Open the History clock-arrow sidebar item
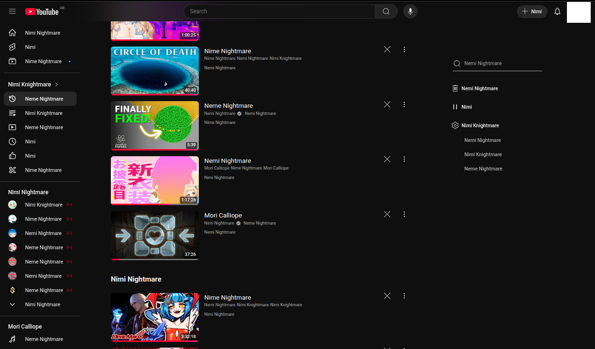The width and height of the screenshot is (595, 349). [40, 99]
